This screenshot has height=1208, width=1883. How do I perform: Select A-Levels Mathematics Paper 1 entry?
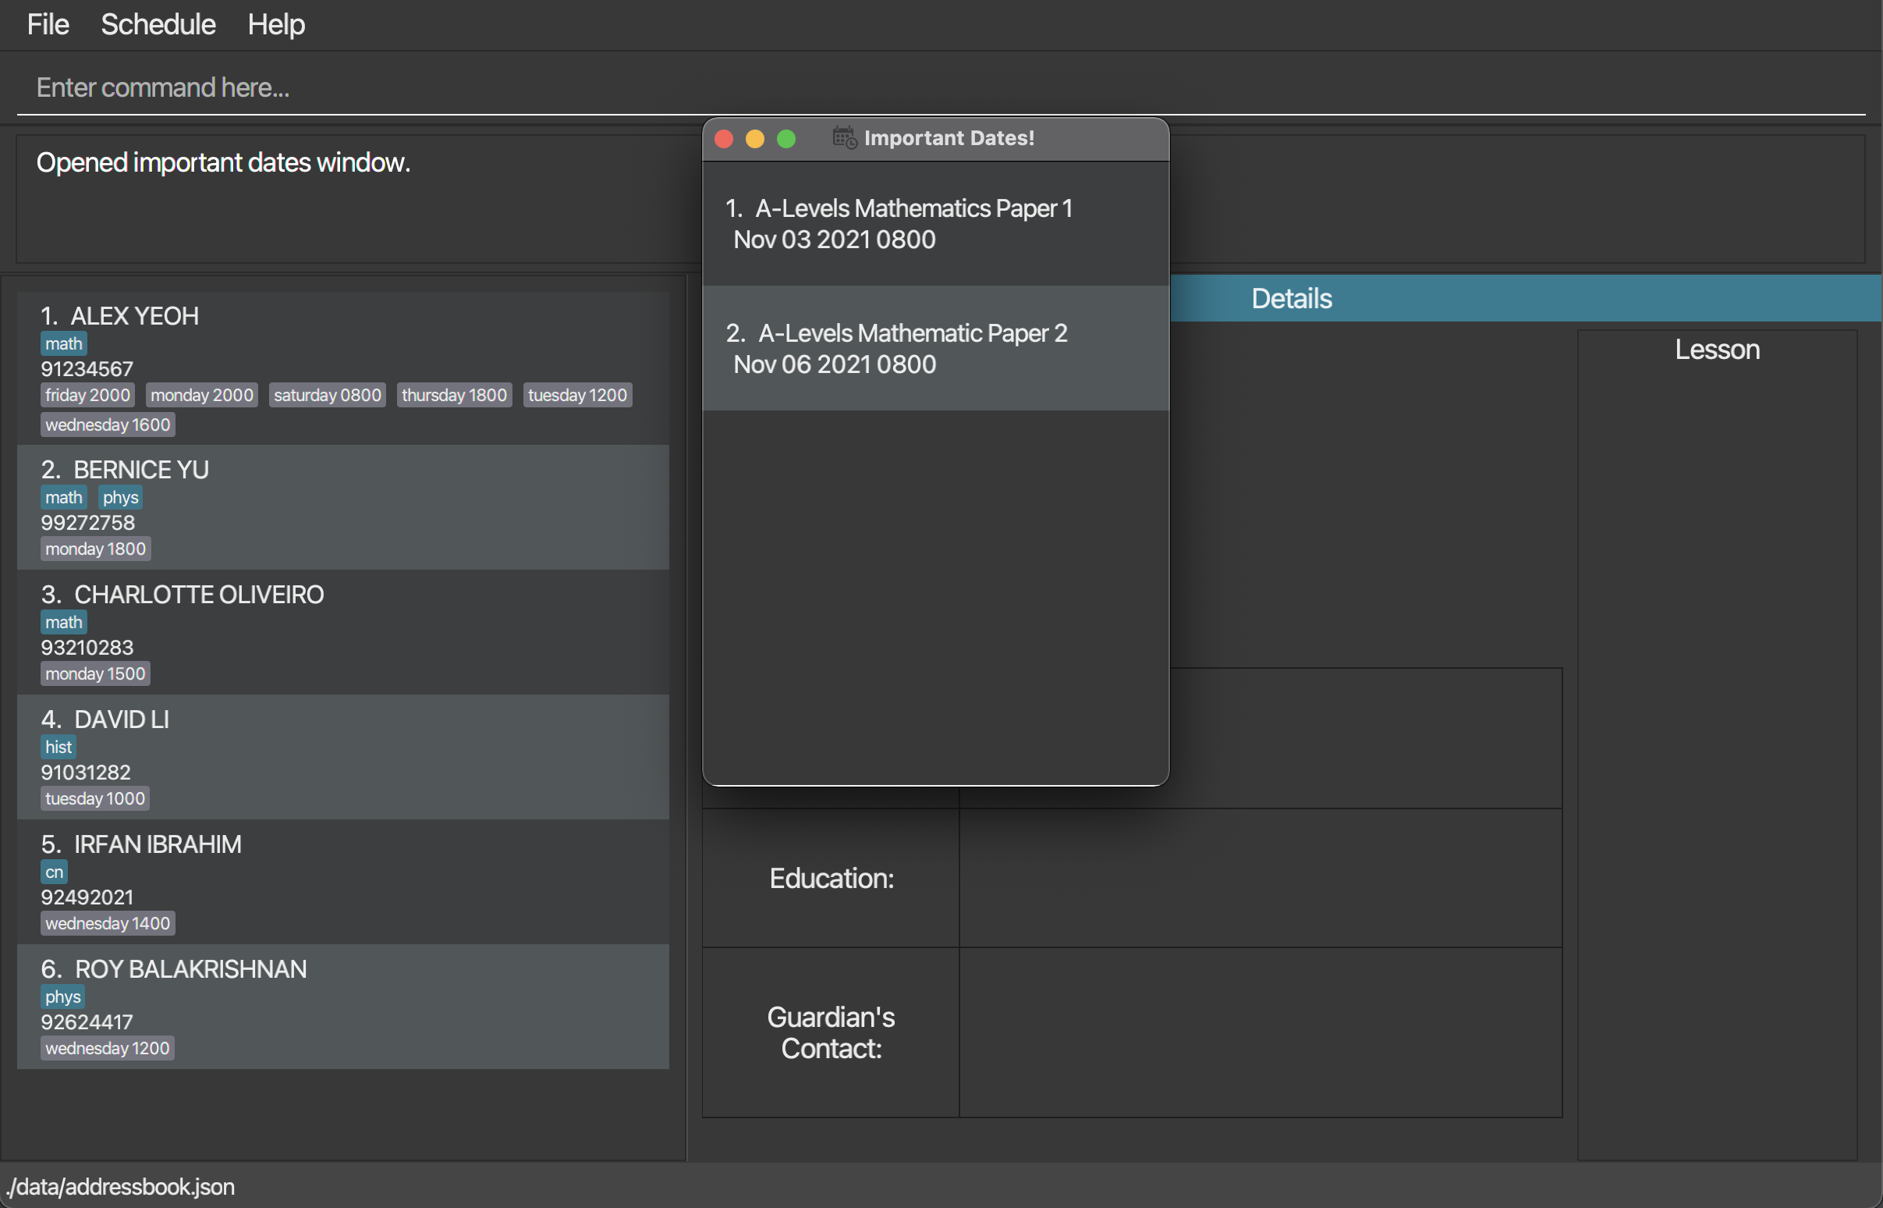coord(936,223)
